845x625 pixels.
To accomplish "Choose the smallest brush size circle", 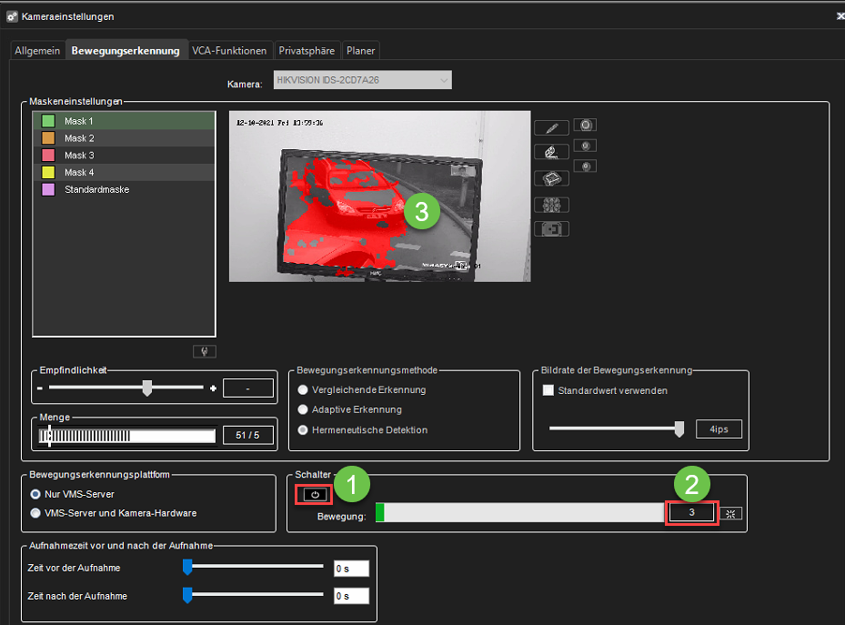I will tap(588, 166).
